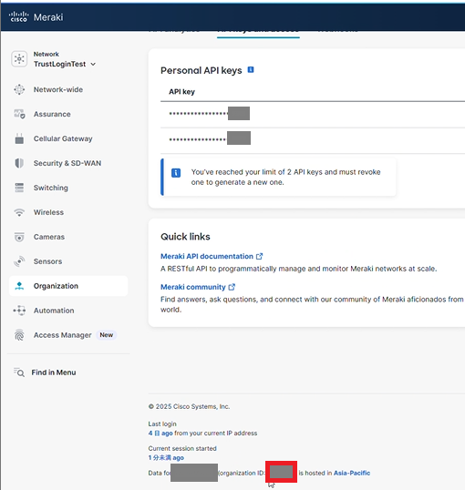
Task: Click the Automation nodes icon
Action: point(19,311)
